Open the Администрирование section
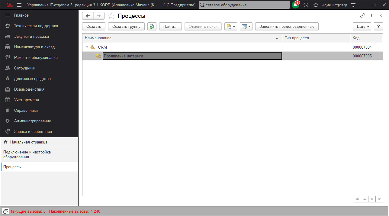The height and width of the screenshot is (216, 389). (32, 121)
